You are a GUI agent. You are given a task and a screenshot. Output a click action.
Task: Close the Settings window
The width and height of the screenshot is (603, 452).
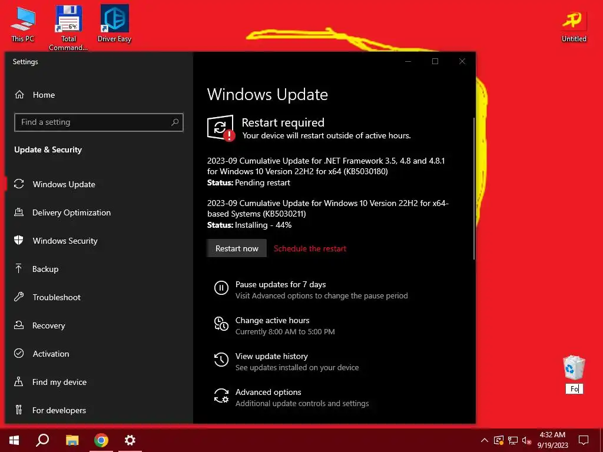(462, 61)
